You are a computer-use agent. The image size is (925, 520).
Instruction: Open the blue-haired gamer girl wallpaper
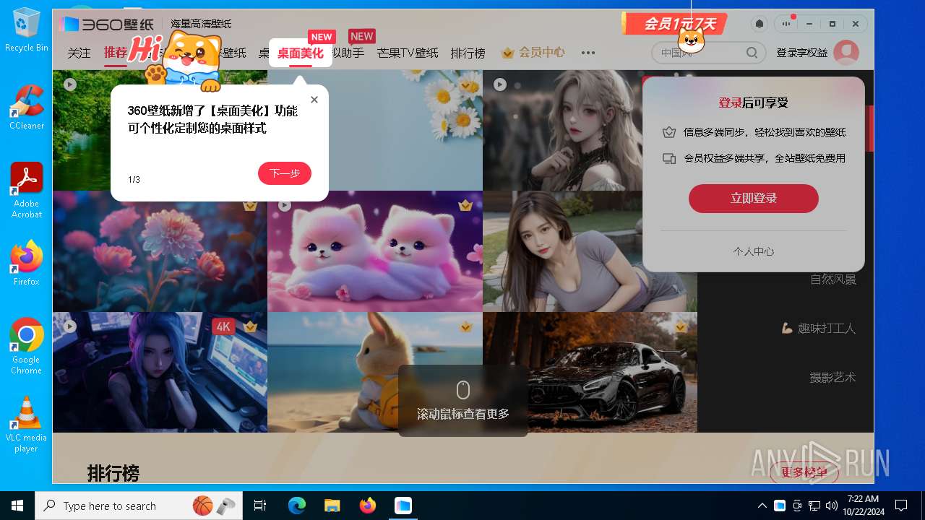tap(160, 372)
